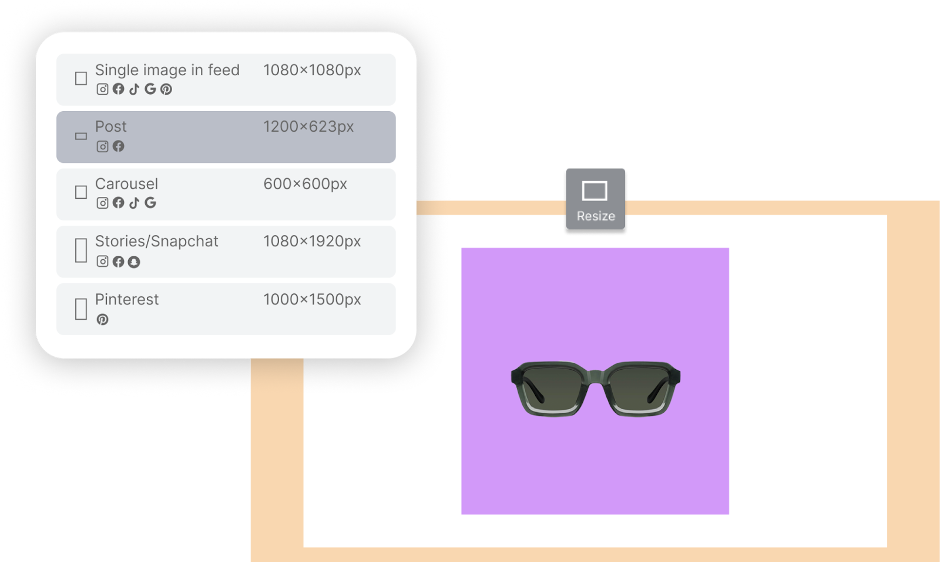Screen dimensions: 940x562
Task: Click Facebook icon under Carousel
Action: click(118, 203)
